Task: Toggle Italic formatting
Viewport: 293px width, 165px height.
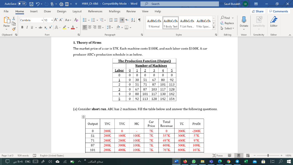Action: tap(27, 27)
